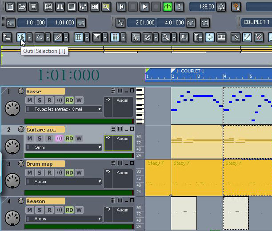Maximize the Basse track strip
This screenshot has width=272, height=231.
tap(132, 91)
